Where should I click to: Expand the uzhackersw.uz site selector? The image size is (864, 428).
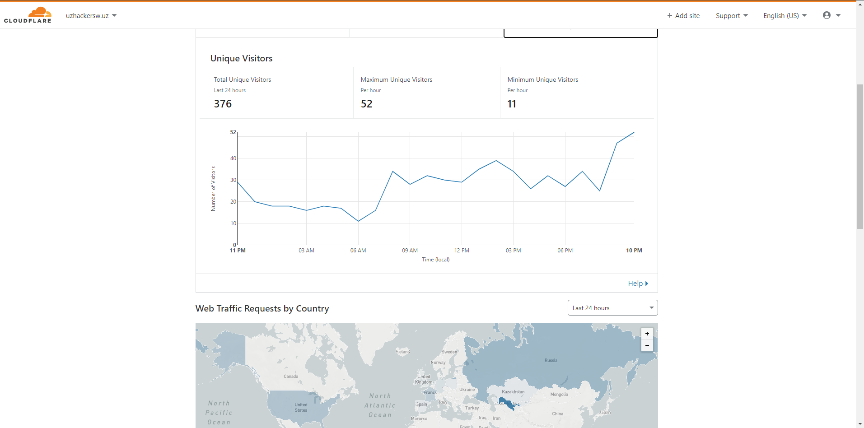pyautogui.click(x=91, y=16)
